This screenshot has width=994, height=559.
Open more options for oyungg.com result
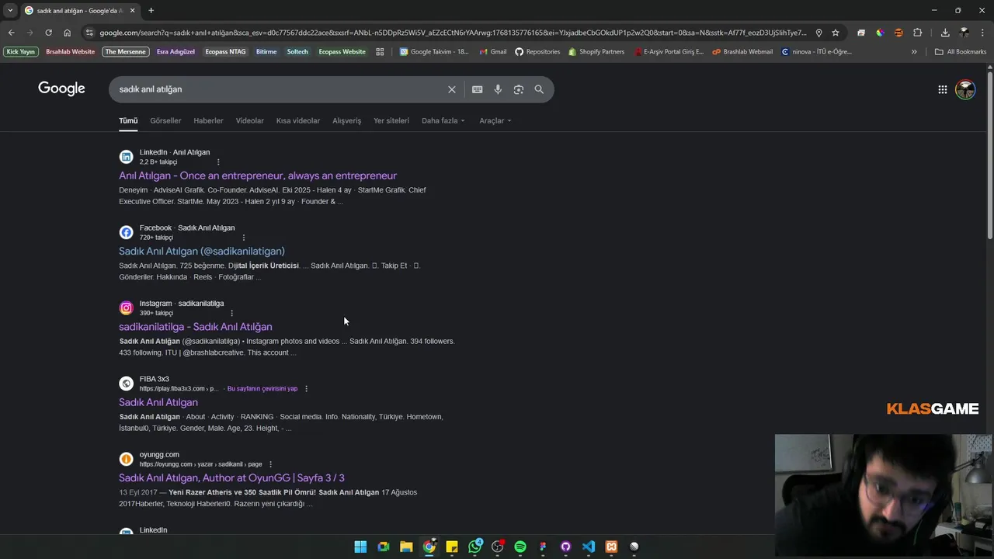pos(270,464)
